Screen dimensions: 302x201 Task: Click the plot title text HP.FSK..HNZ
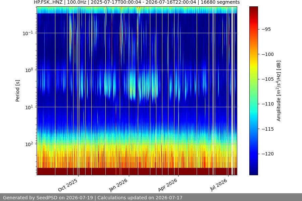click(48, 2)
